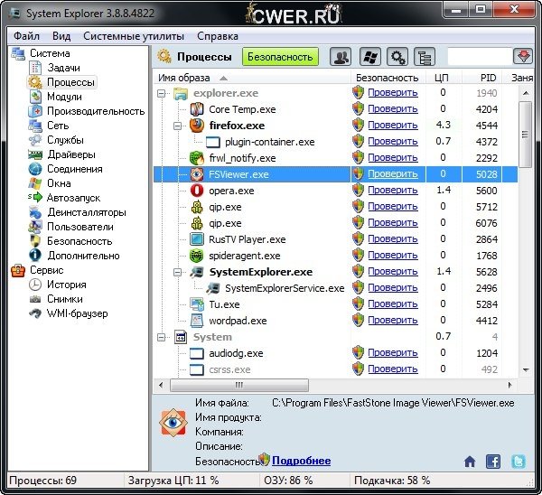Toggle the green Безопасность button

(280, 57)
